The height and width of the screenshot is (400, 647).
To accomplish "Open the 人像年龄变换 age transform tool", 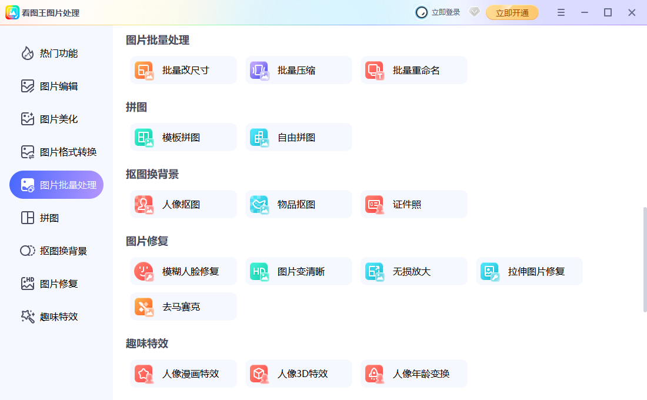I will [413, 373].
